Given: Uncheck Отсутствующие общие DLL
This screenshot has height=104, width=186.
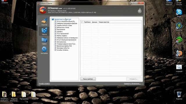Looking at the screenshot, I should [56, 21].
